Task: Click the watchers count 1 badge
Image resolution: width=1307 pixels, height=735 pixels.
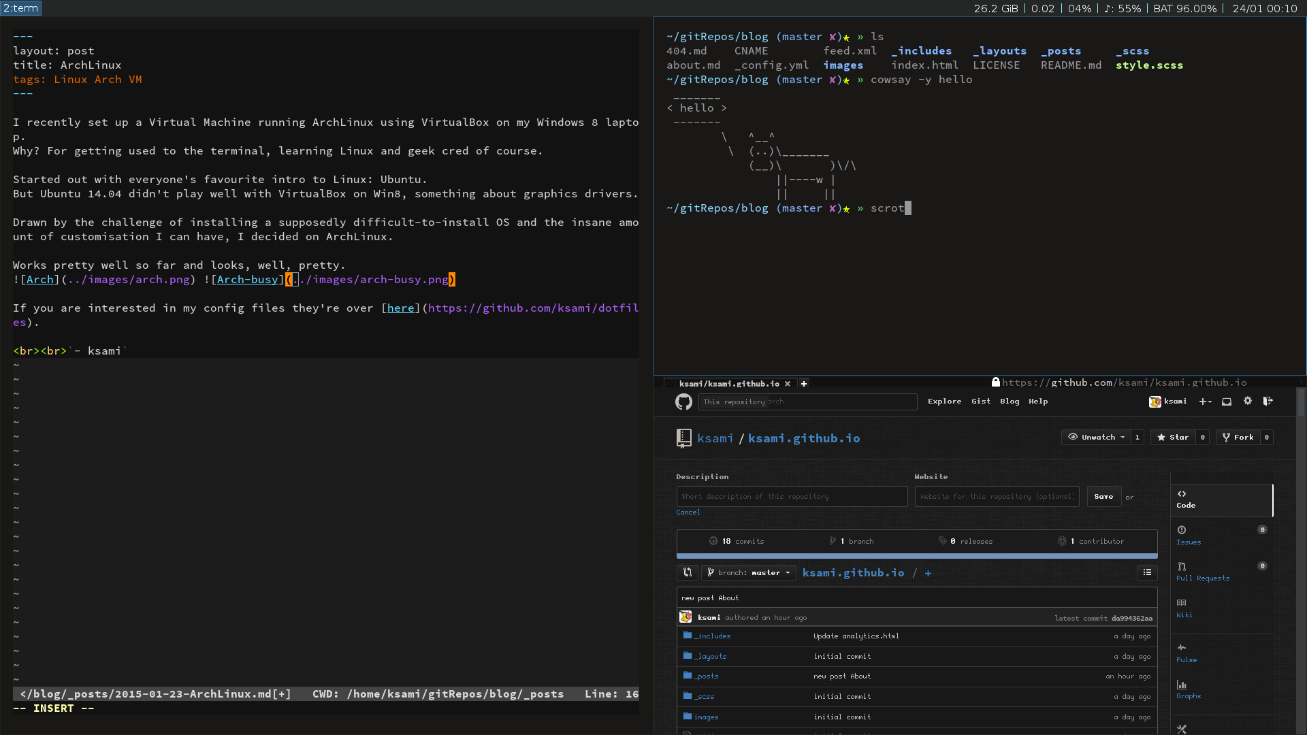Action: pyautogui.click(x=1137, y=437)
